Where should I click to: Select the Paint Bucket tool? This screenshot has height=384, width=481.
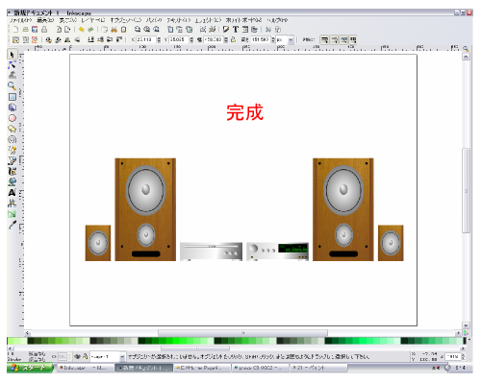[13, 181]
